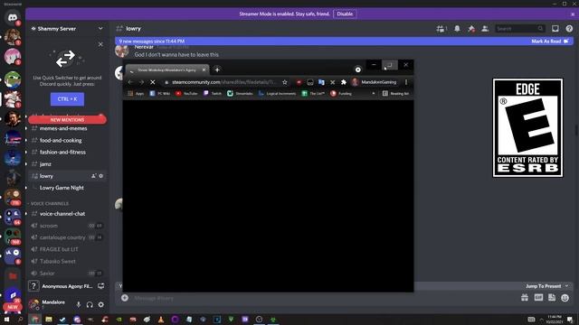Open the Windows taskbar search
Screen dimensions: 579x325
click(20, 319)
